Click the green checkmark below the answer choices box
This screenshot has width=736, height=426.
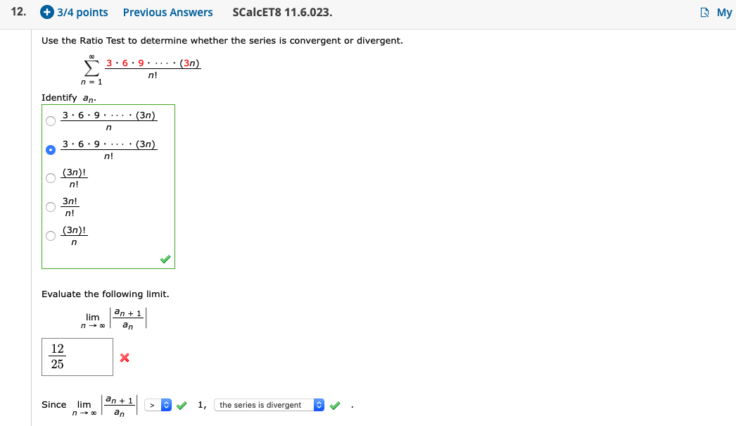point(165,258)
